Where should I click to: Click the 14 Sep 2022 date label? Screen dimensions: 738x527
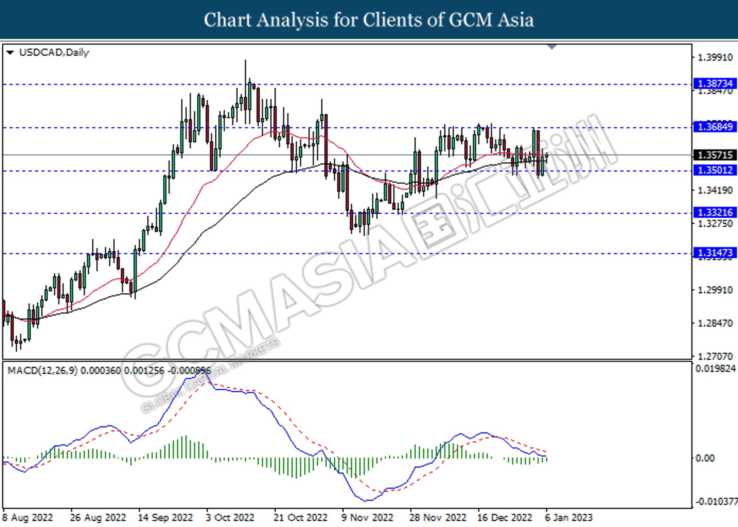[165, 517]
